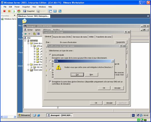This screenshot has width=151, height=122.
Task: Take a VM snapshot via Snapshot button
Action: click(29, 11)
